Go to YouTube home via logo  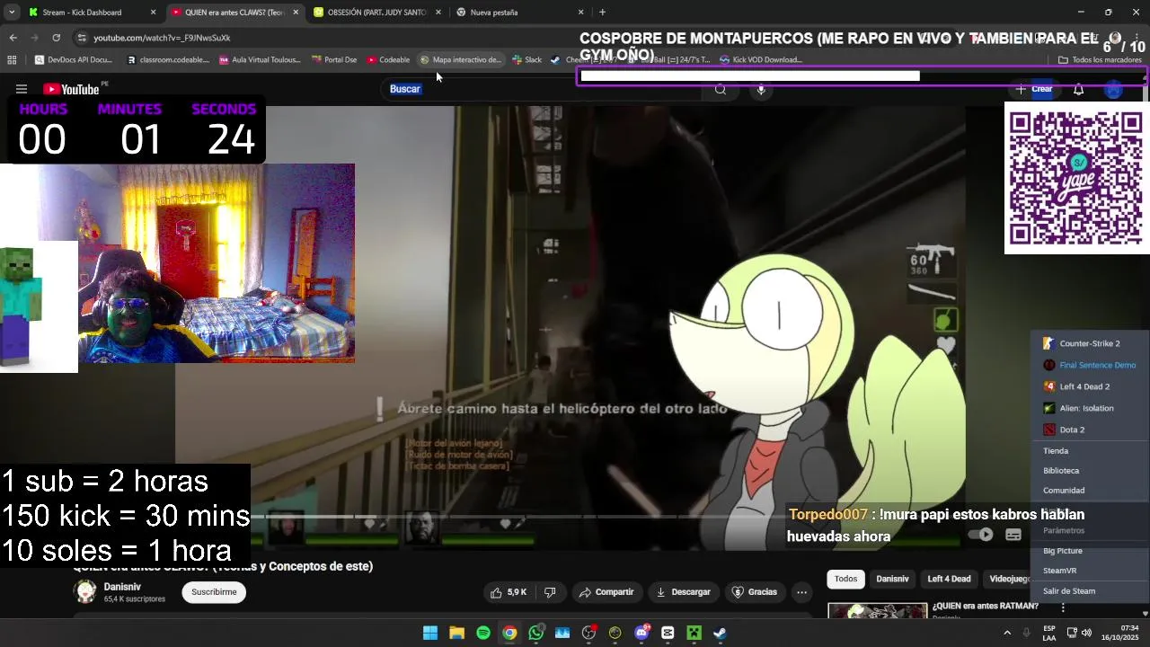[x=71, y=89]
